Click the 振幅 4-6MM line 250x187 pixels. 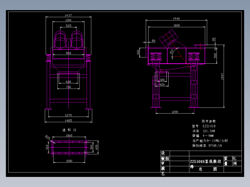(203, 136)
